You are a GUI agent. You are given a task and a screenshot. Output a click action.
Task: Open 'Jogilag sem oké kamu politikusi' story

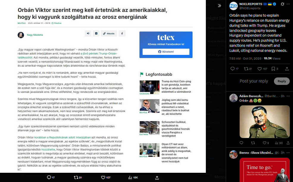175,107
